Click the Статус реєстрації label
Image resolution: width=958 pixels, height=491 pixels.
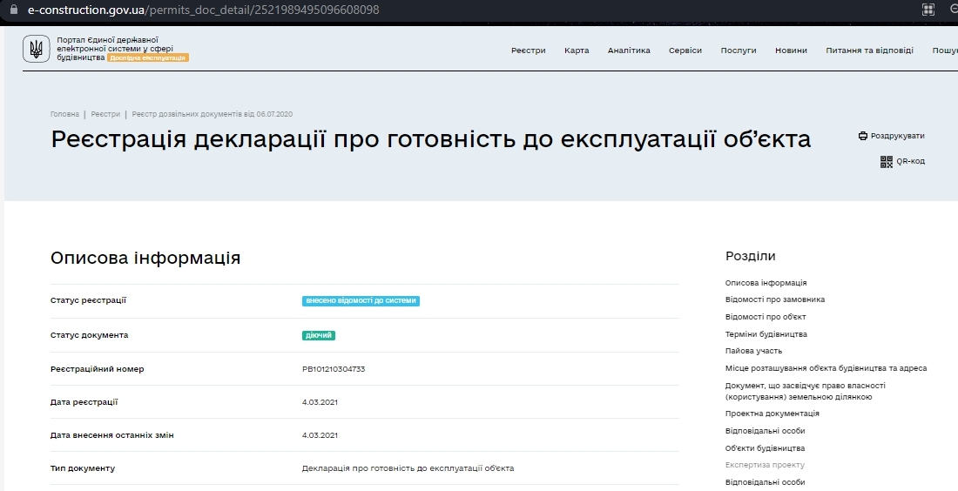coord(88,300)
